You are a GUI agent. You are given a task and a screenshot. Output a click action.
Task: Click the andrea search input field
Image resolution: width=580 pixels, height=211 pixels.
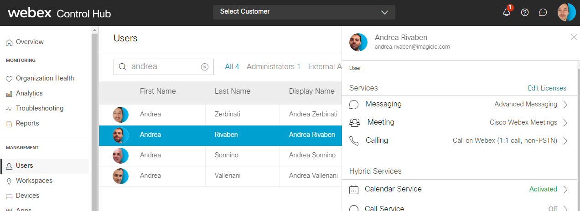[x=164, y=66]
